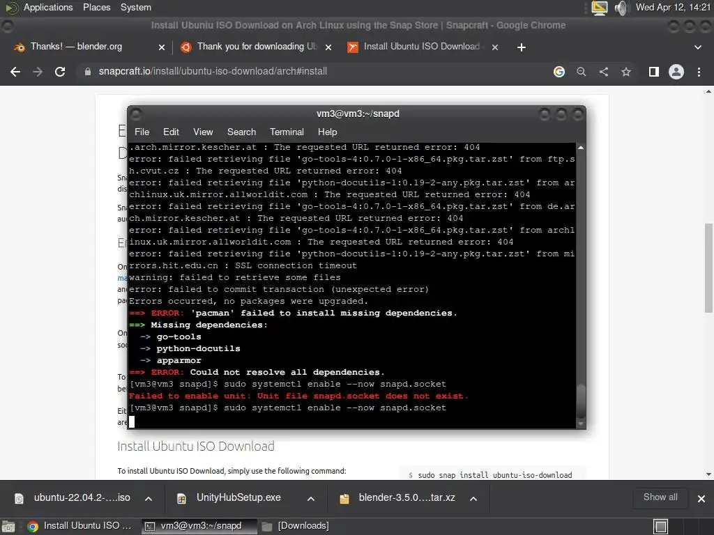Close the Thank you for downloading Ubuntu tab
Viewport: 714px width, 535px height.
click(328, 47)
